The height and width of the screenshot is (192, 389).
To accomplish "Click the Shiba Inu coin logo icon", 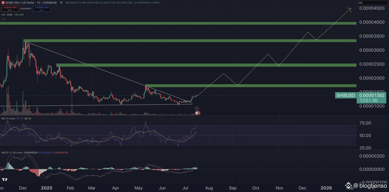I will (3, 3).
